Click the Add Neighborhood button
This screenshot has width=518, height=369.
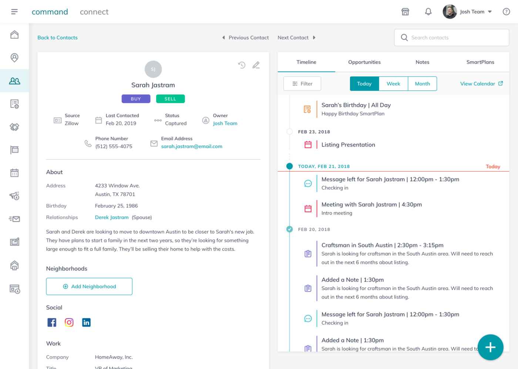[89, 286]
